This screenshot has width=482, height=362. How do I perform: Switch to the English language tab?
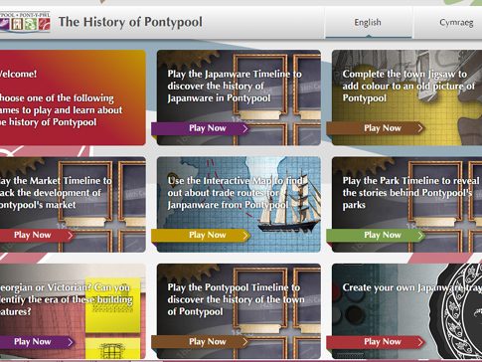pyautogui.click(x=368, y=23)
